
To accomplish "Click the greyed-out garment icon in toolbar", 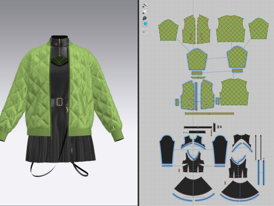I will click(x=144, y=31).
